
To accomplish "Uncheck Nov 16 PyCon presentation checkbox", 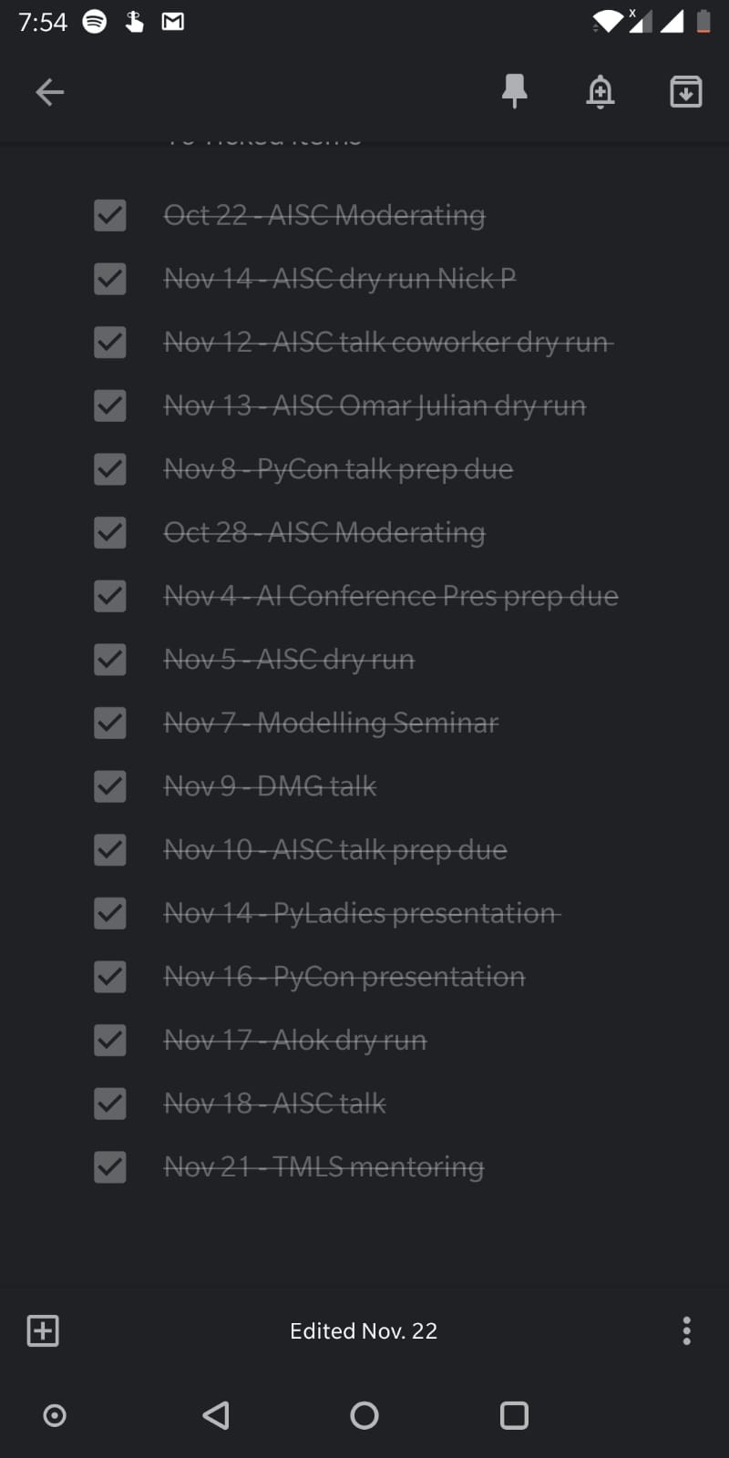I will [x=110, y=977].
